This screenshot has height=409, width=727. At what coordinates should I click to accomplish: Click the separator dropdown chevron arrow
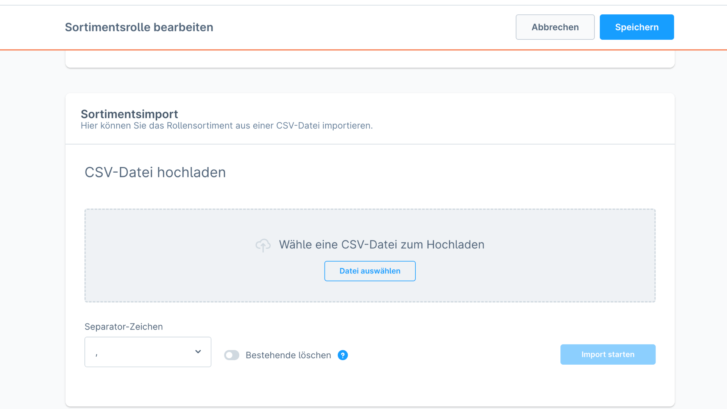point(198,352)
